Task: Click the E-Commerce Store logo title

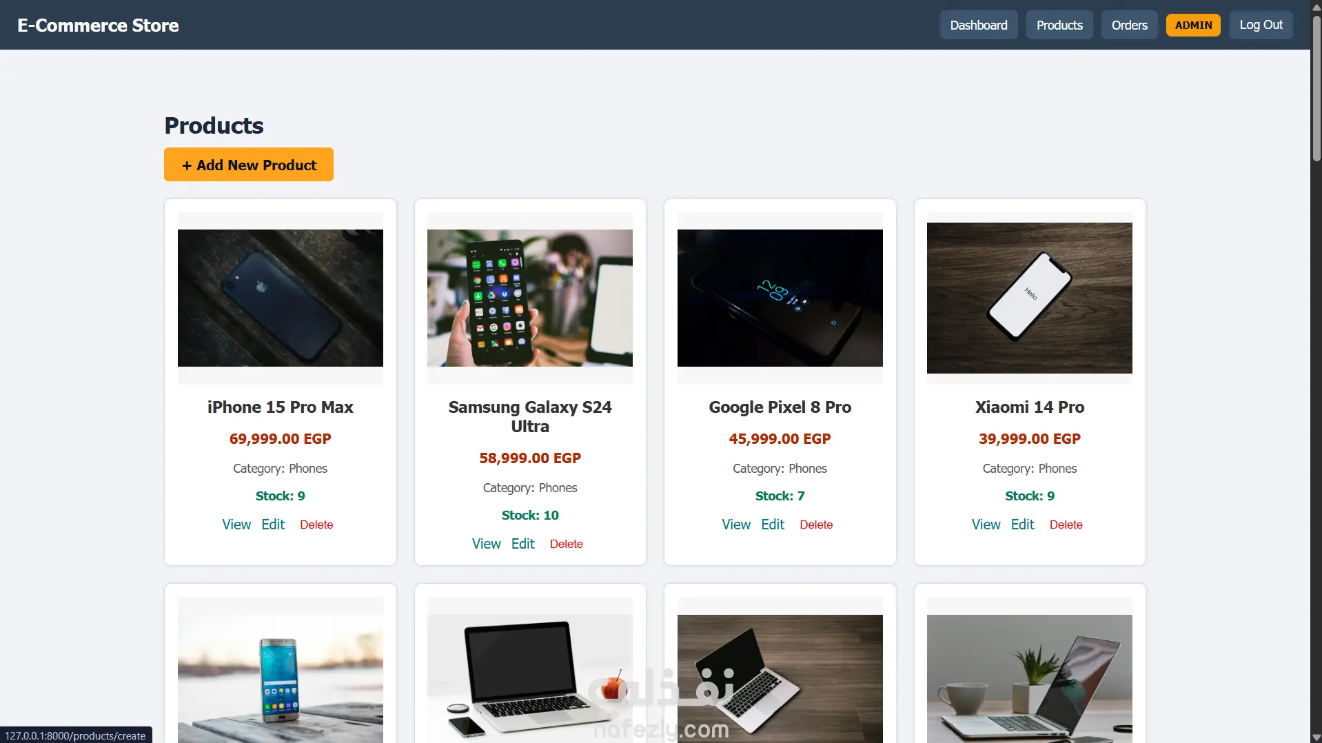Action: [98, 26]
